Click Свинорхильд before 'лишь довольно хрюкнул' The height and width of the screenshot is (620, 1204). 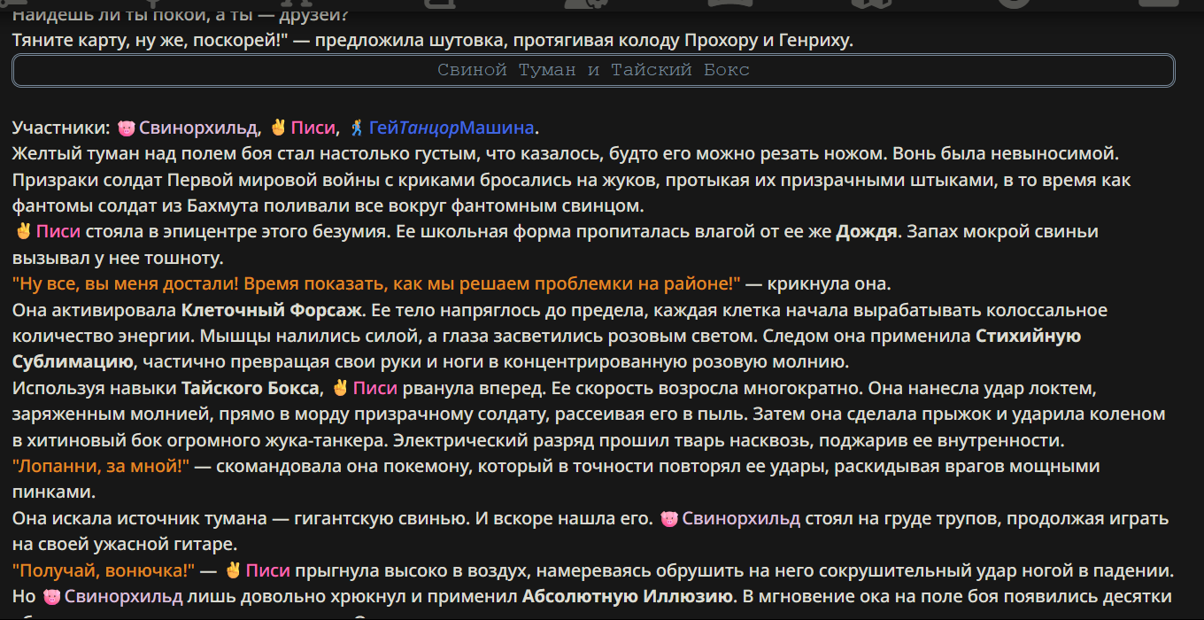click(x=124, y=596)
